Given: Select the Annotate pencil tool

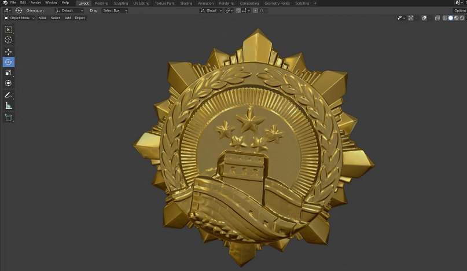Looking at the screenshot, I should [8, 96].
